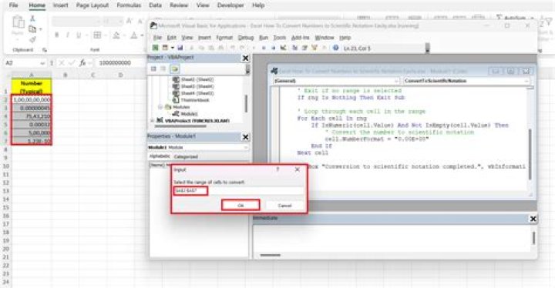Expand the VBAProject (FUNCRES.XLAM) node

[152, 120]
